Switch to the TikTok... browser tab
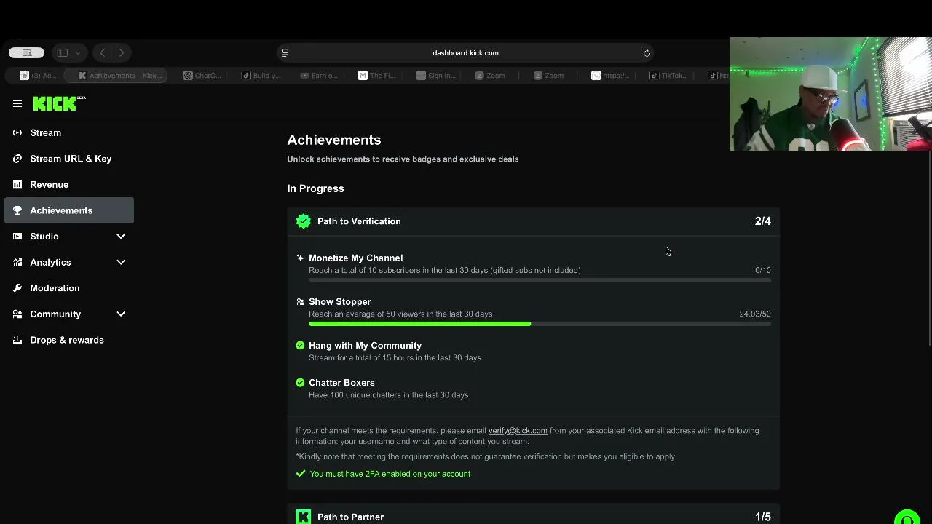The width and height of the screenshot is (932, 524). pos(669,76)
